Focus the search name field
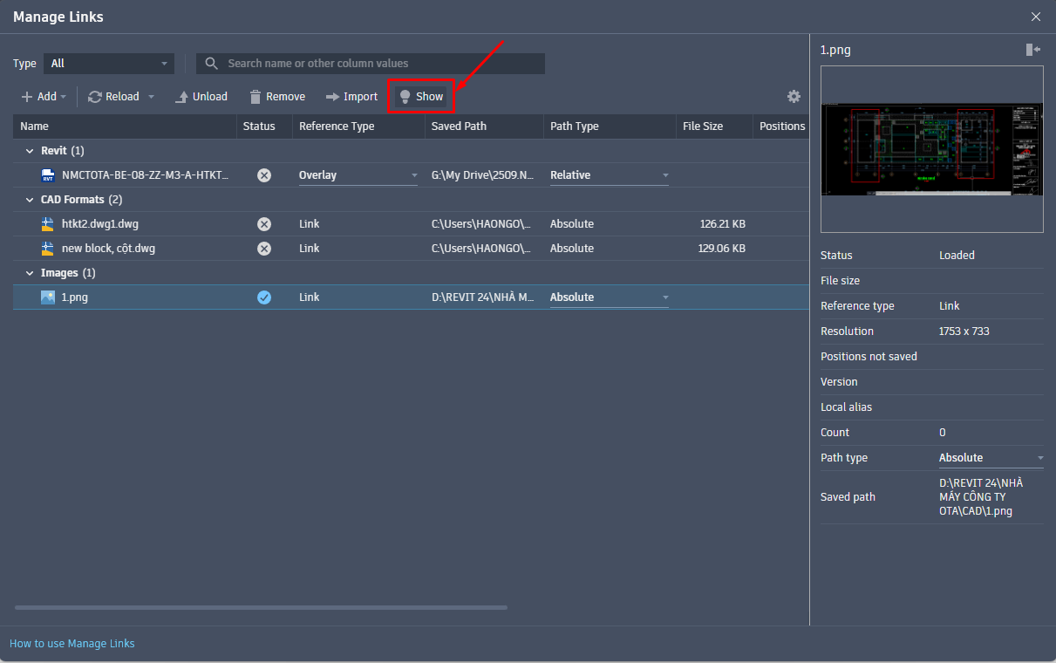Viewport: 1056px width, 663px height. (371, 64)
